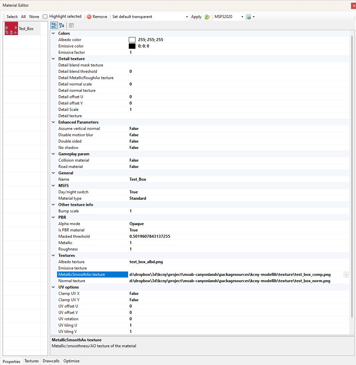Open the Set default transparent dropdown
Image resolution: width=356 pixels, height=365 pixels.
(187, 17)
